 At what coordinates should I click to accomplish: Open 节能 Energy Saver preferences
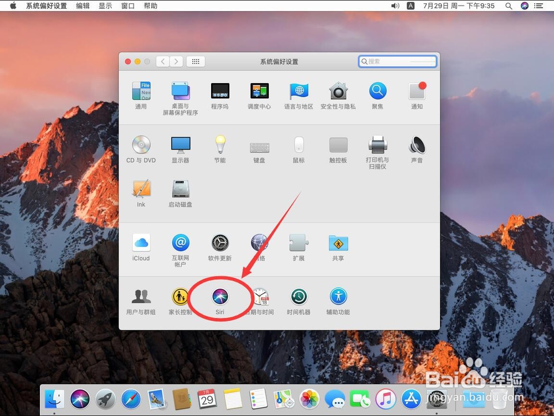[220, 149]
